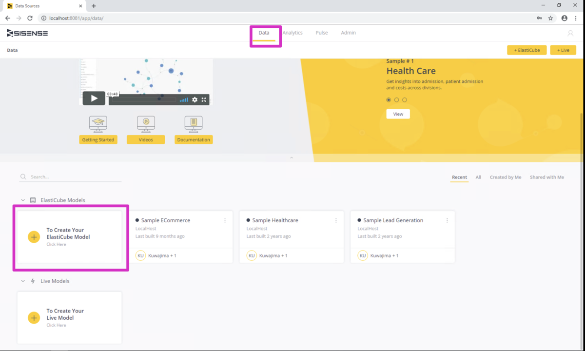Open the Videos button

146,139
